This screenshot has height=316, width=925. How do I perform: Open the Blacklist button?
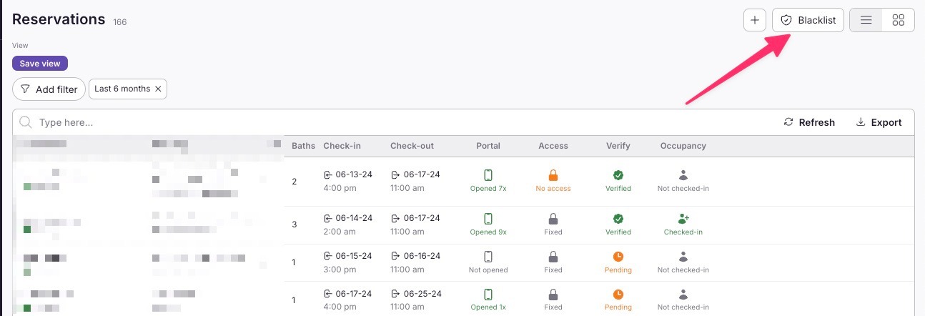[808, 20]
